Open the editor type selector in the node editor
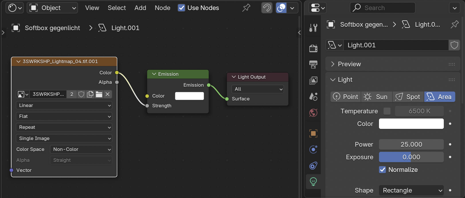Screen dimensions: 465x198 pos(15,8)
